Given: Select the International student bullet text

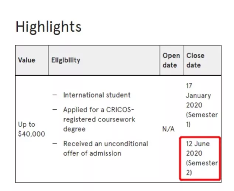Looking at the screenshot, I should (97, 95).
